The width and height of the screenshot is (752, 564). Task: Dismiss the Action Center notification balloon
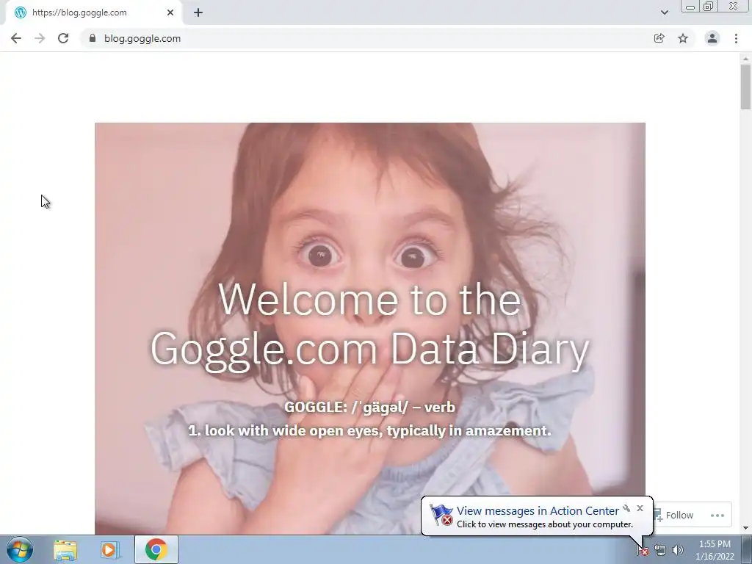[x=640, y=508]
